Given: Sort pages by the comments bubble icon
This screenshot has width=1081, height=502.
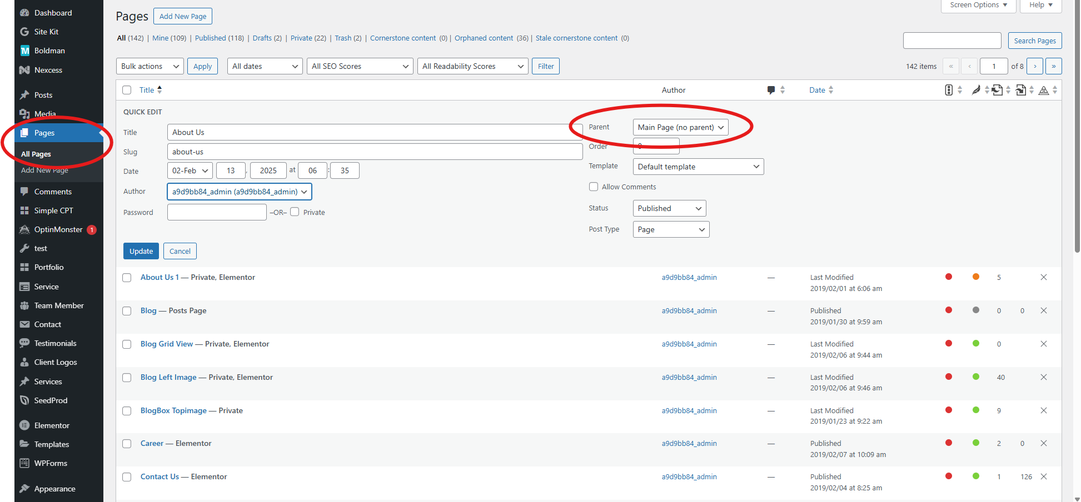Looking at the screenshot, I should (x=771, y=90).
